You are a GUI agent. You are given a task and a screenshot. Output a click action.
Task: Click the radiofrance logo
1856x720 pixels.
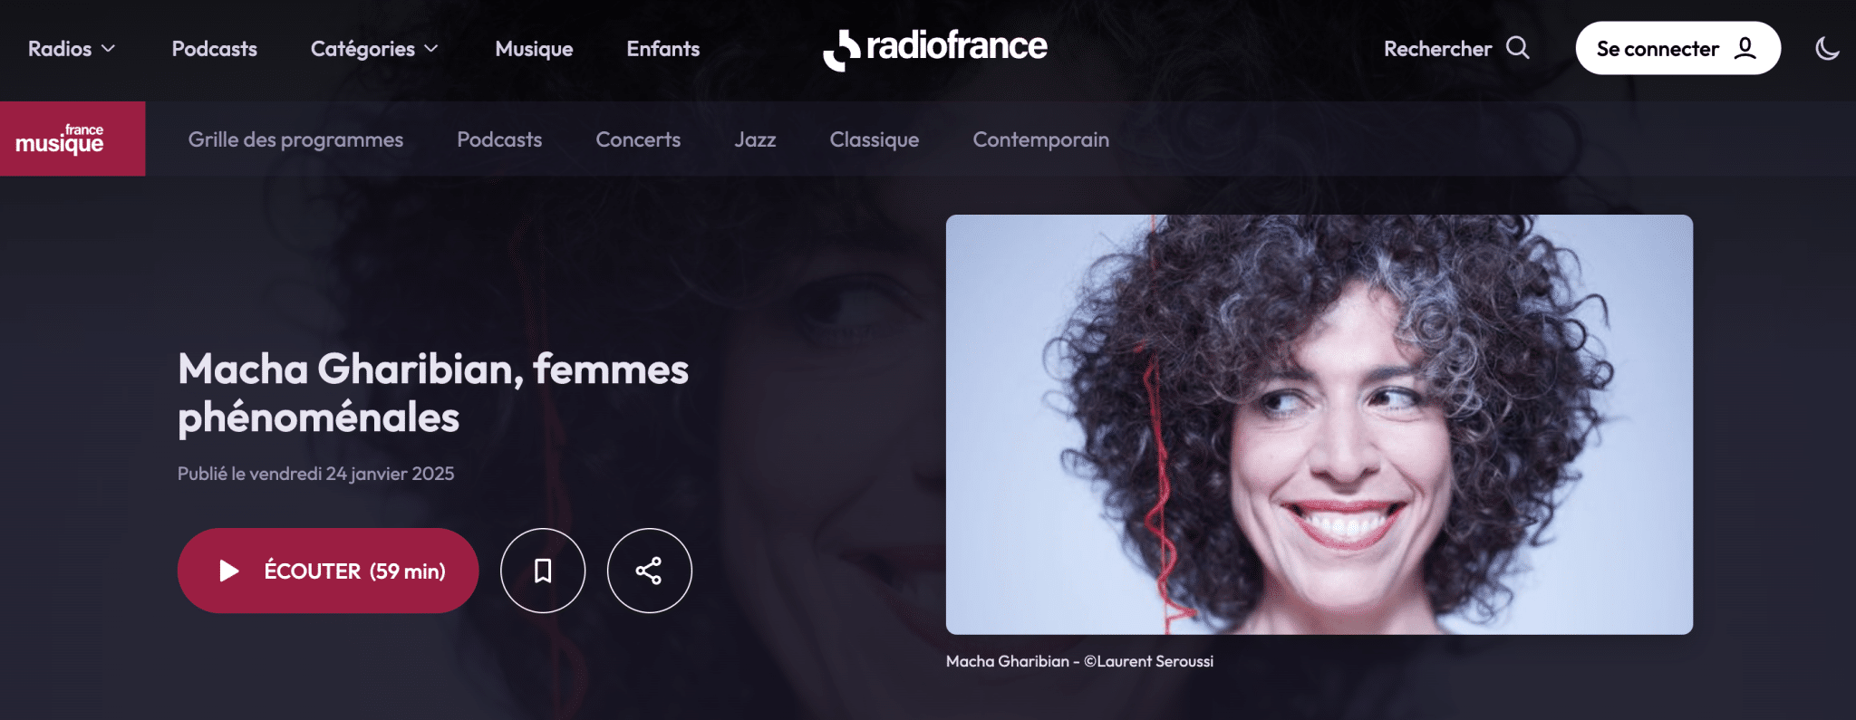[x=935, y=48]
